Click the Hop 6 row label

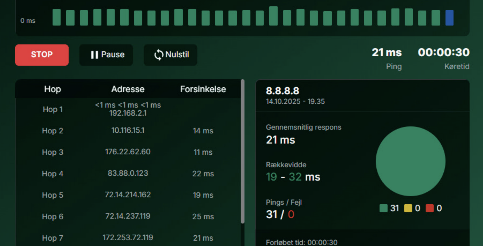[x=53, y=216]
